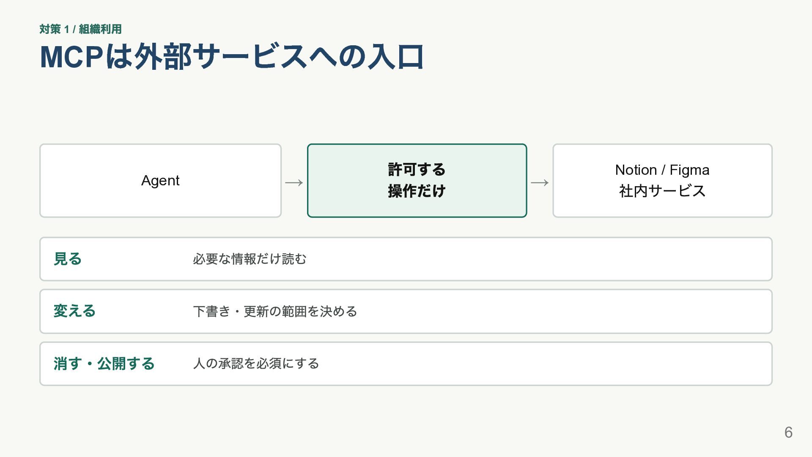Select the 見る row label
The height and width of the screenshot is (457, 812).
[x=68, y=259]
